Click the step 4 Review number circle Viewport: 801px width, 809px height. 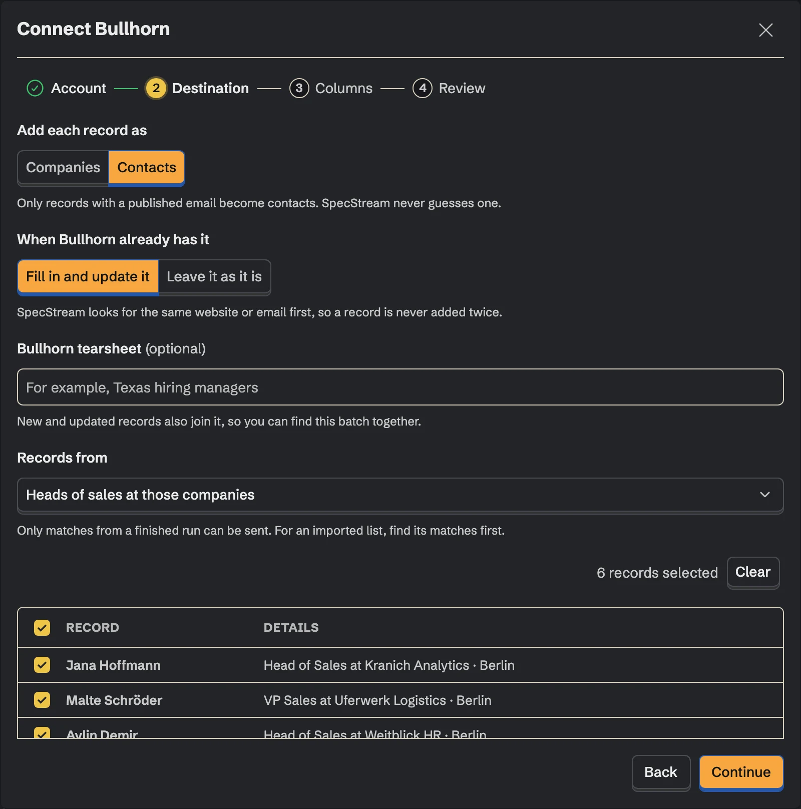click(x=423, y=89)
